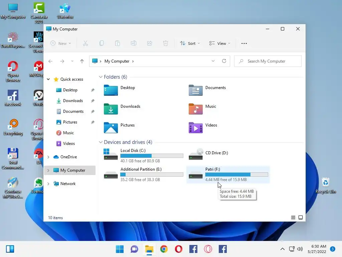Screen dimensions: 342x257
Task: Select Documents in Quick access sidebar
Action: (x=73, y=111)
